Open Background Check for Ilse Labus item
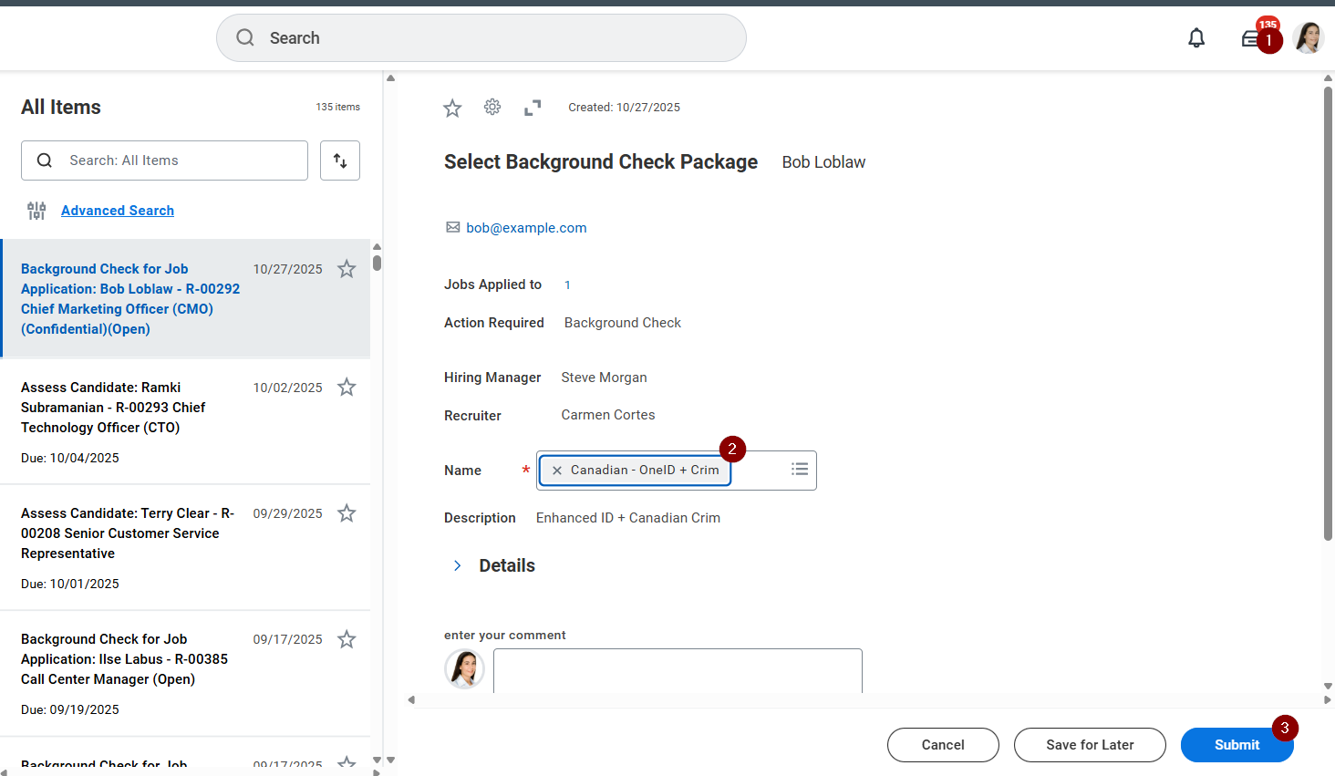This screenshot has width=1335, height=776. click(185, 673)
